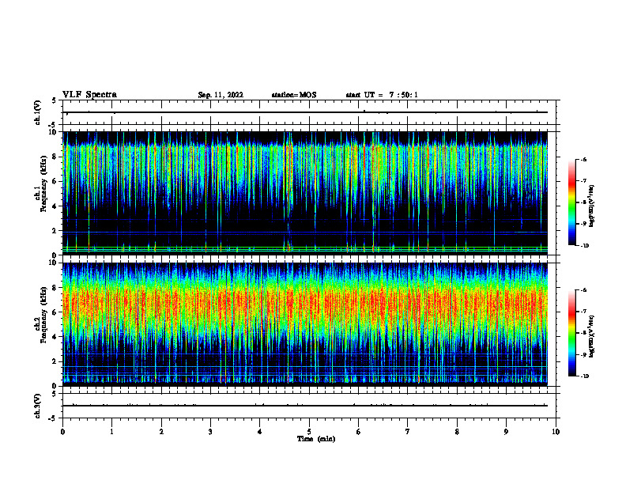
Task: Click the ch.2 color bar label '-10'
Action: (x=584, y=376)
